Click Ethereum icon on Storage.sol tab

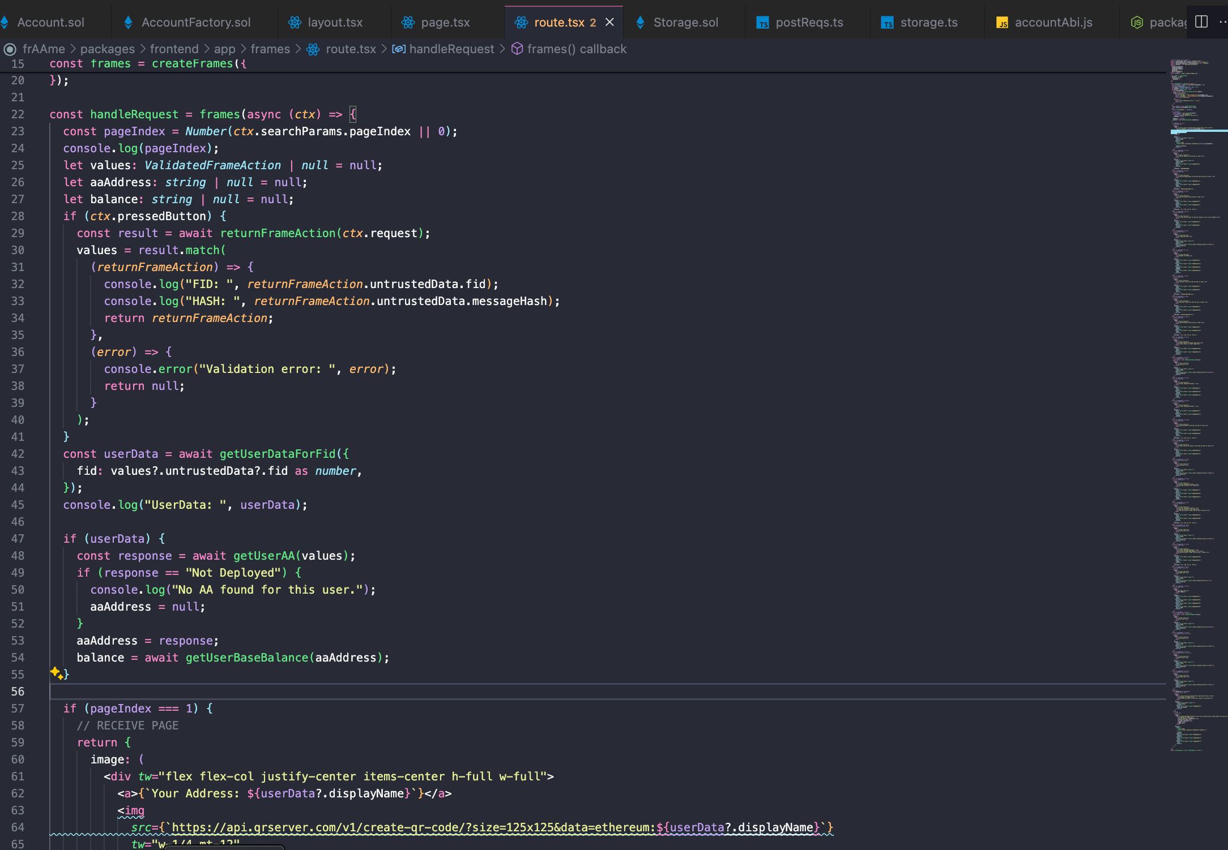click(x=640, y=22)
